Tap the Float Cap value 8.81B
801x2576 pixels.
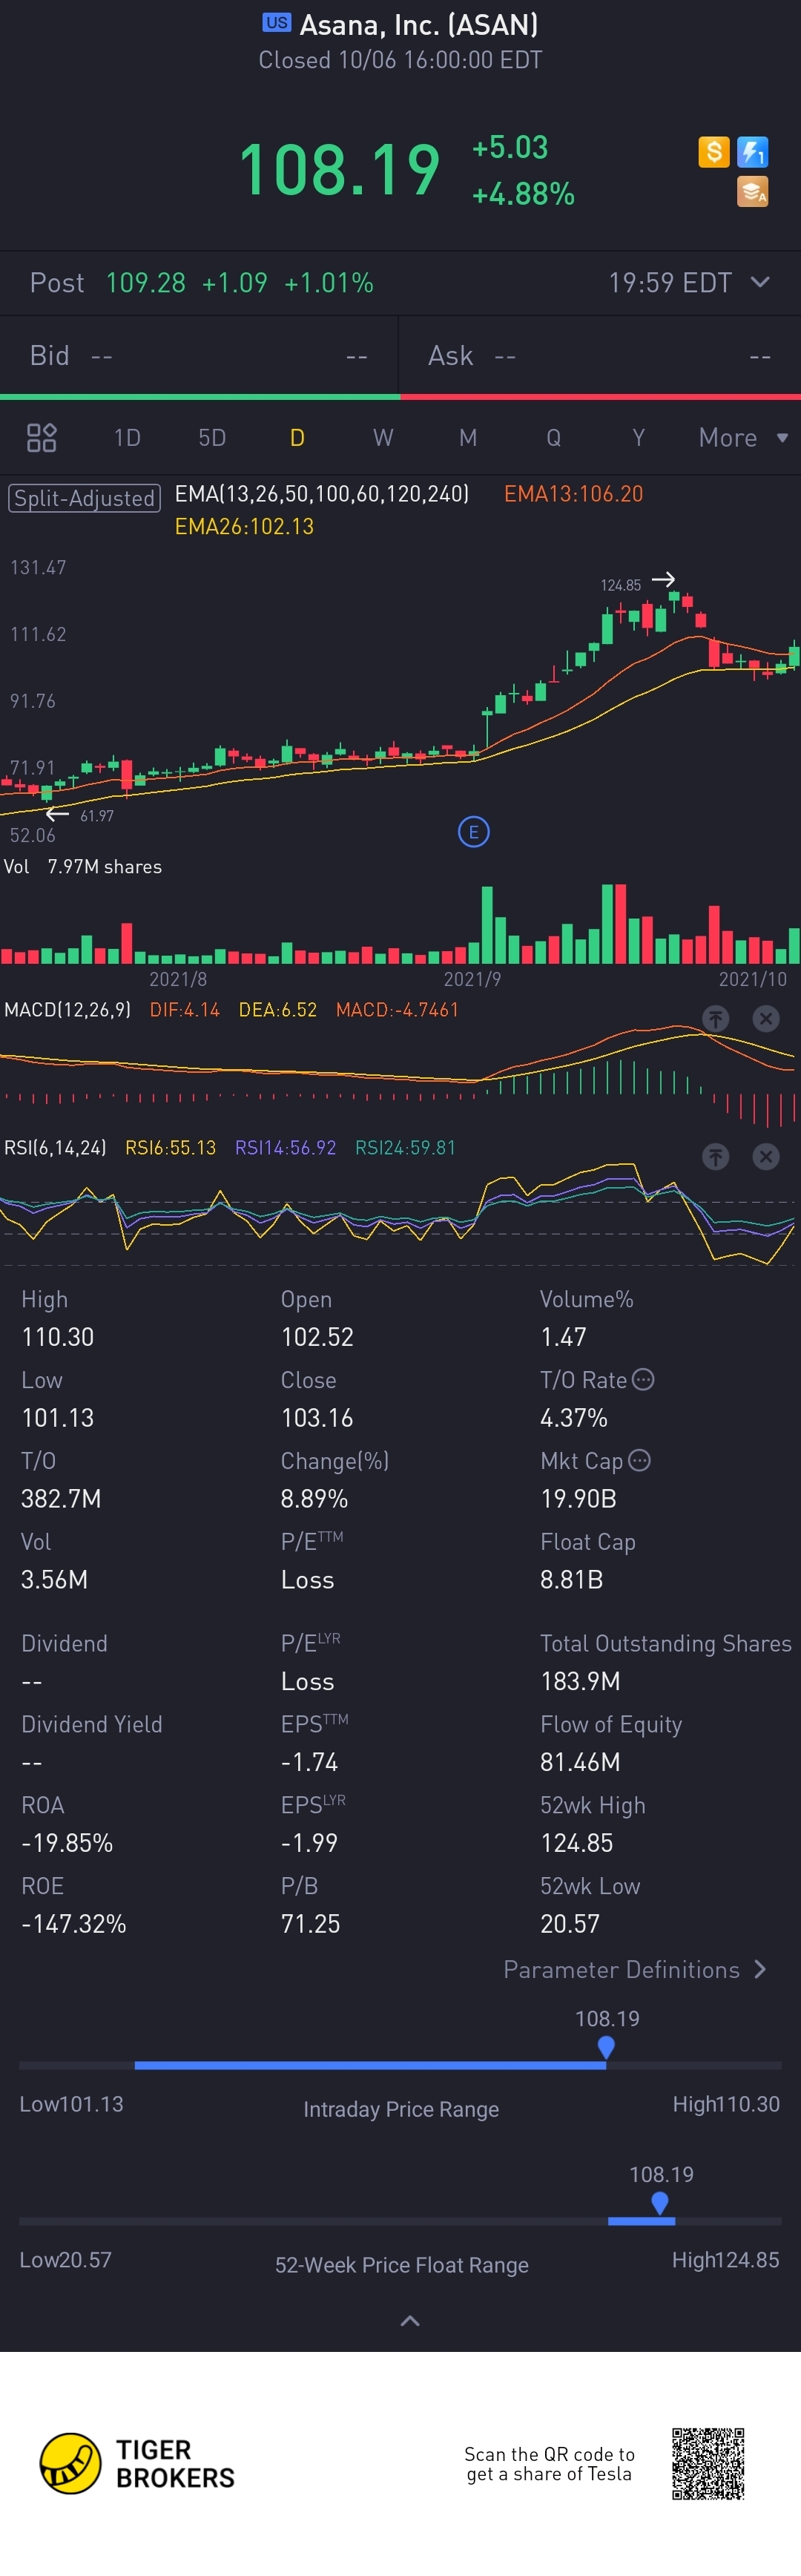(x=571, y=1580)
